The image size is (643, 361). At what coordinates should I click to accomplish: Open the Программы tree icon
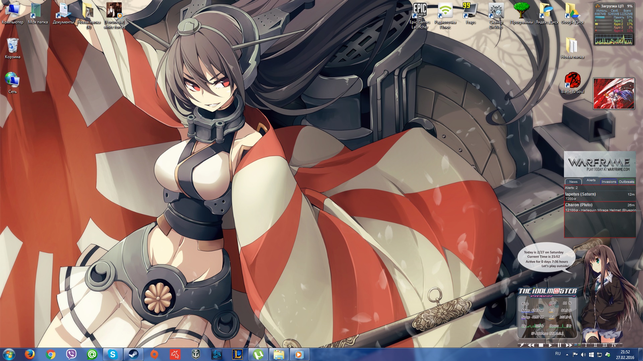tap(521, 14)
